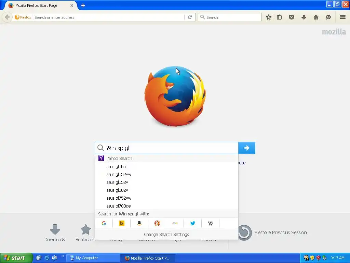This screenshot has width=350, height=263.
Task: Search with Bing icon
Action: click(122, 223)
